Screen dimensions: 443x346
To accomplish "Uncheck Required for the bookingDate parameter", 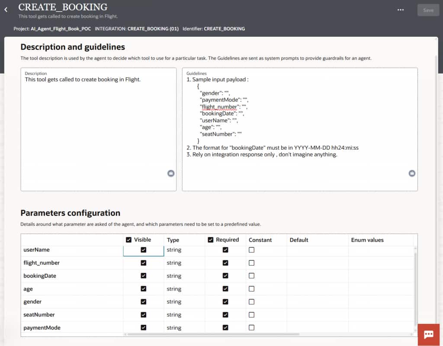I will pos(225,276).
